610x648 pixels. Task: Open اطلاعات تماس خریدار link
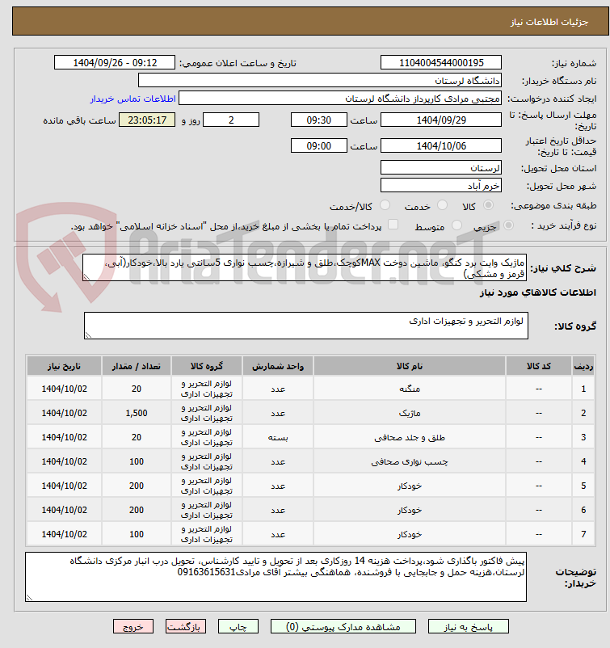point(133,99)
